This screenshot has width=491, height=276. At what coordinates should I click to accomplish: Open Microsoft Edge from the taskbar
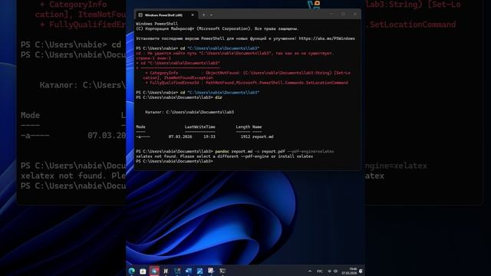(x=131, y=271)
